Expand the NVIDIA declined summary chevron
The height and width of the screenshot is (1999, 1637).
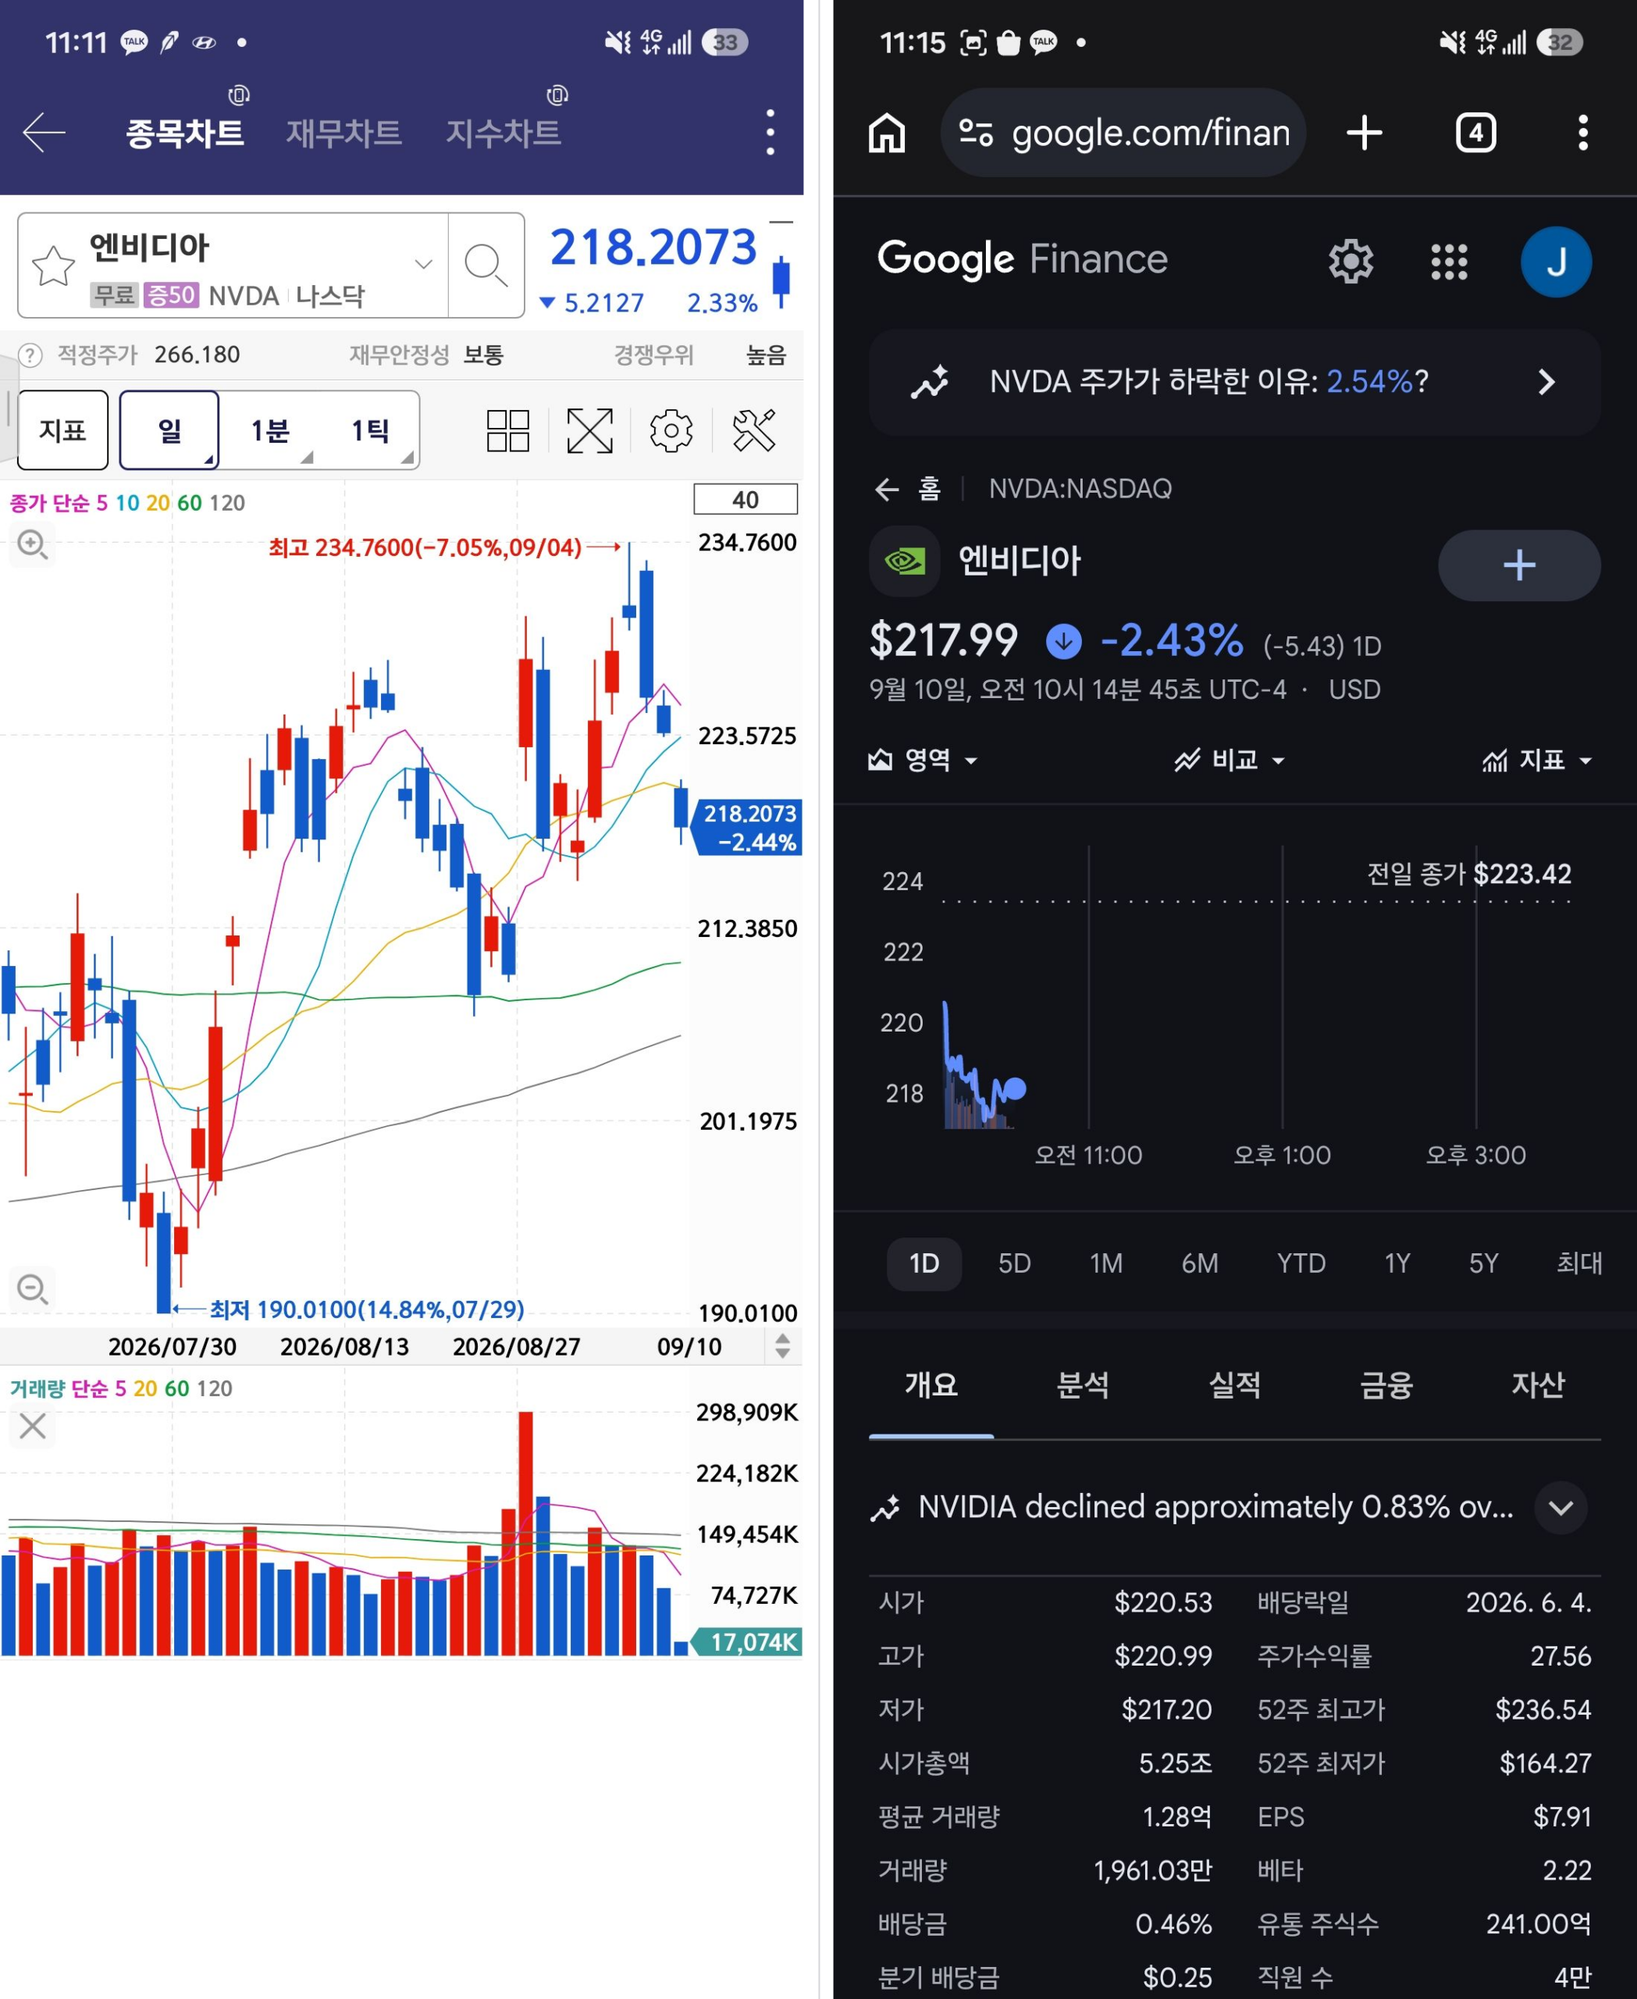(x=1560, y=1508)
